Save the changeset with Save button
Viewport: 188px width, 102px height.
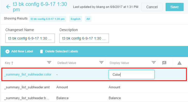tap(175, 7)
